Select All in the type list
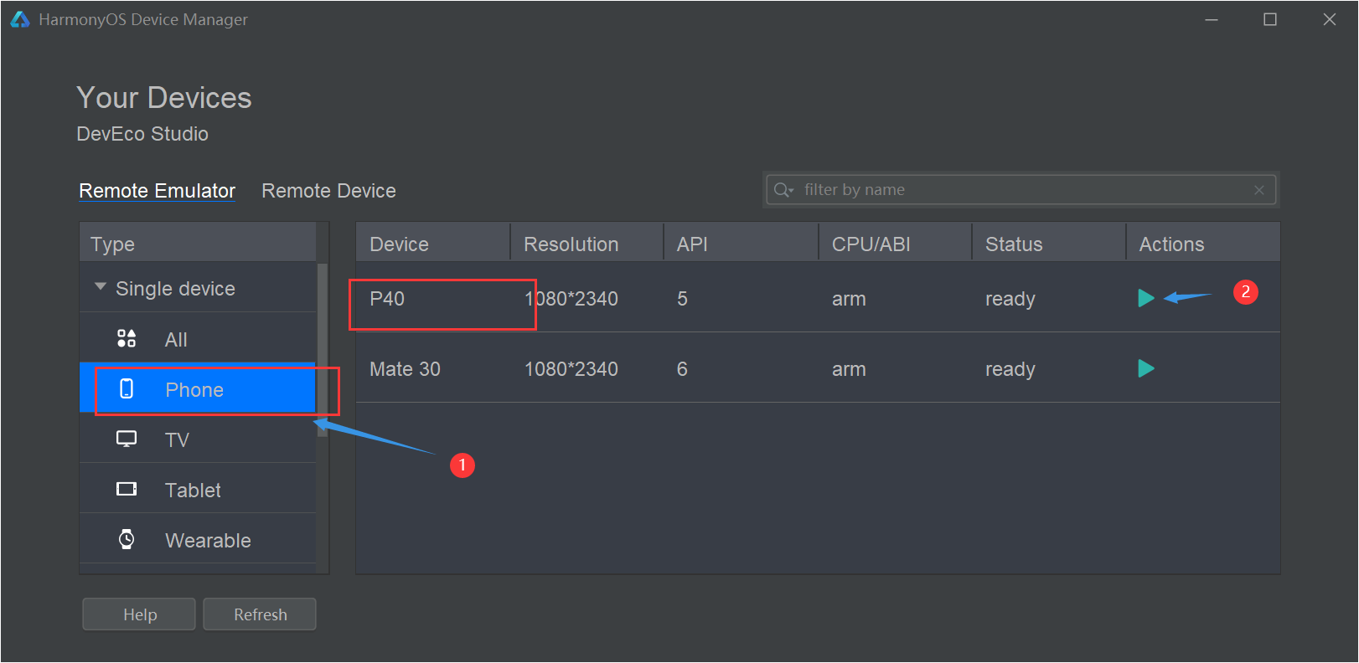The height and width of the screenshot is (663, 1359). pyautogui.click(x=198, y=338)
